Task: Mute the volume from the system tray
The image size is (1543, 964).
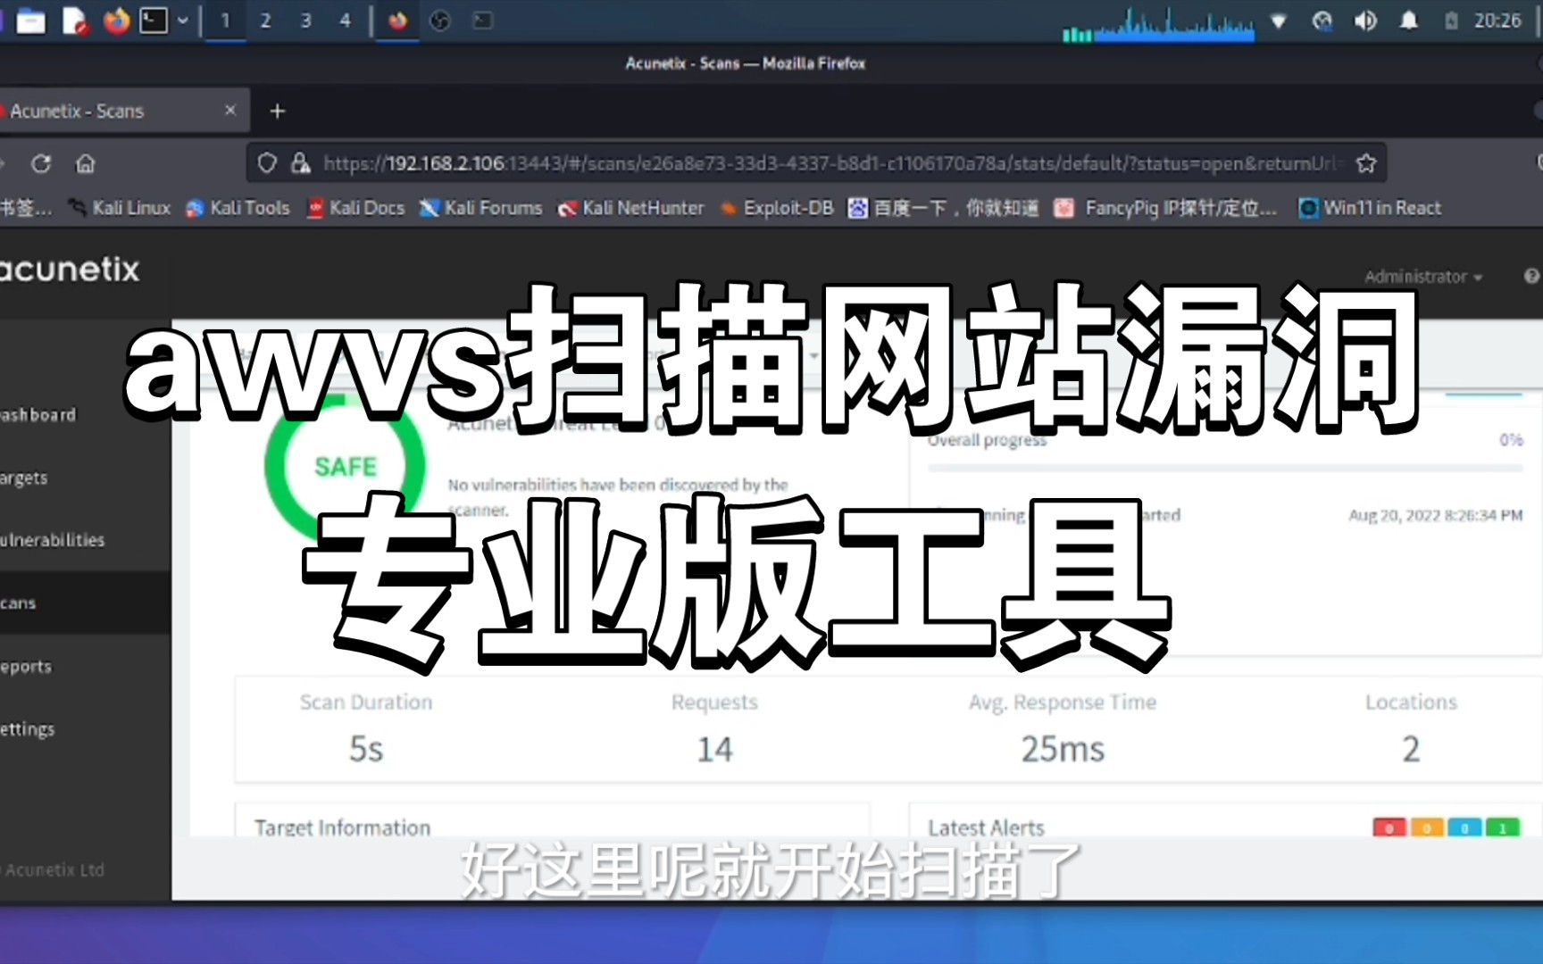Action: point(1364,21)
